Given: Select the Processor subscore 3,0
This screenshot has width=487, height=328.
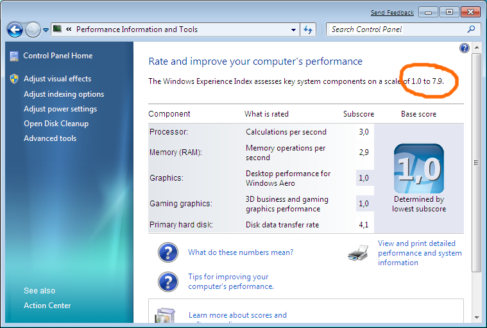Looking at the screenshot, I should (x=364, y=132).
